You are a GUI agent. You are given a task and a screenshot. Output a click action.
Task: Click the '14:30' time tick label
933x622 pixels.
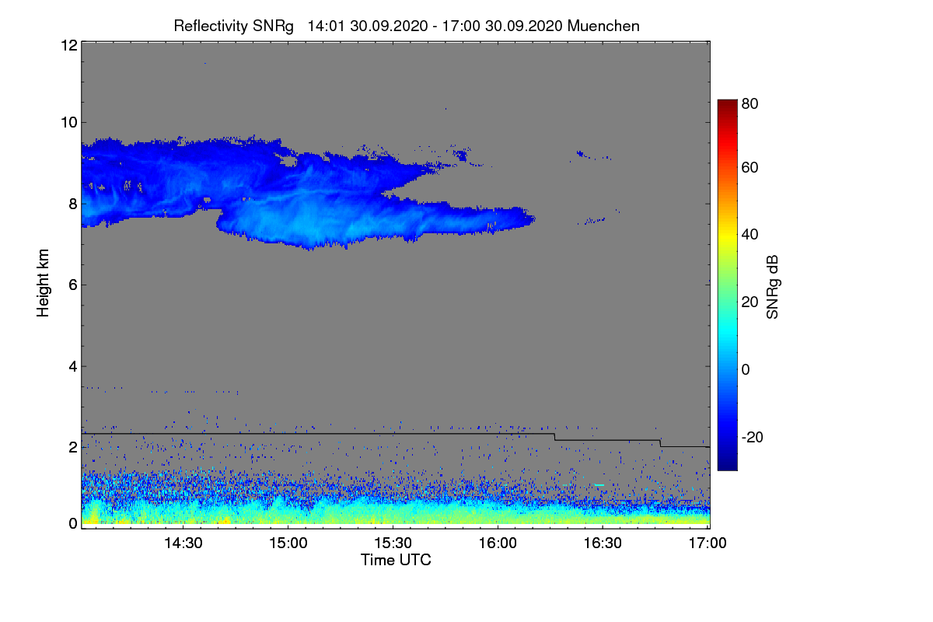click(183, 543)
